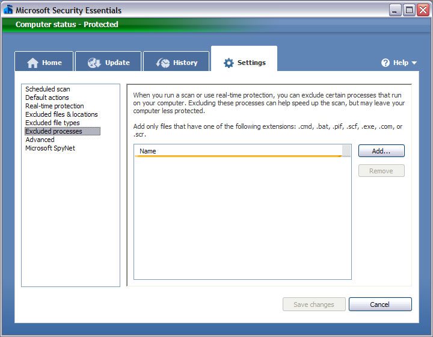
Task: Cancel the settings changes
Action: pos(380,305)
